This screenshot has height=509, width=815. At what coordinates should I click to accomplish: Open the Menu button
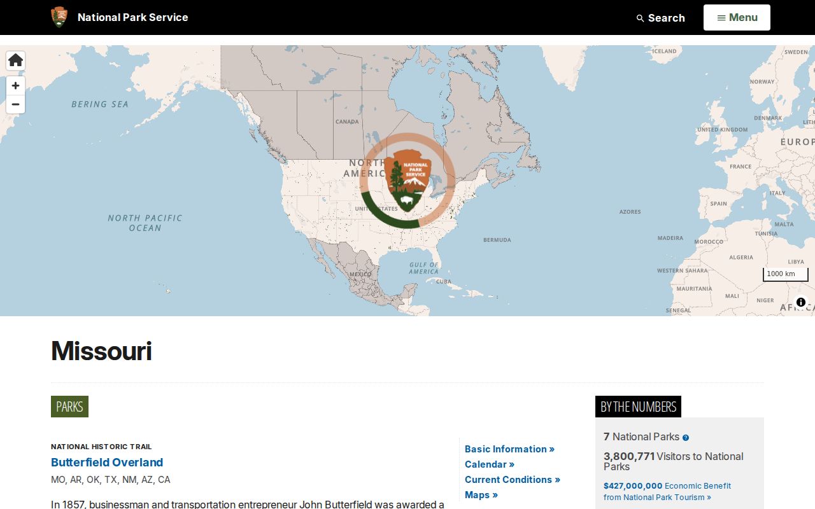click(737, 17)
